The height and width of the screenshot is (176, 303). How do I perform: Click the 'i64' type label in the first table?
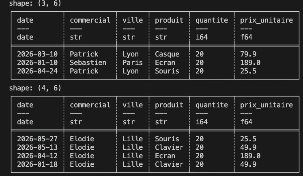click(x=202, y=37)
